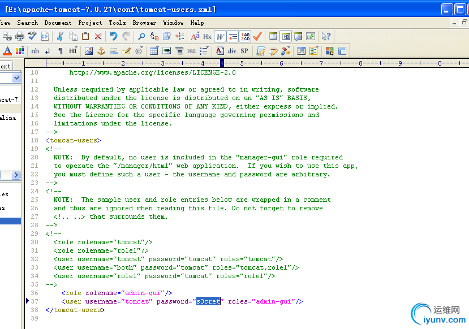Image resolution: width=469 pixels, height=329 pixels.
Task: Click the "<tomcat-users>" opening tag on line 18
Action: 74,140
